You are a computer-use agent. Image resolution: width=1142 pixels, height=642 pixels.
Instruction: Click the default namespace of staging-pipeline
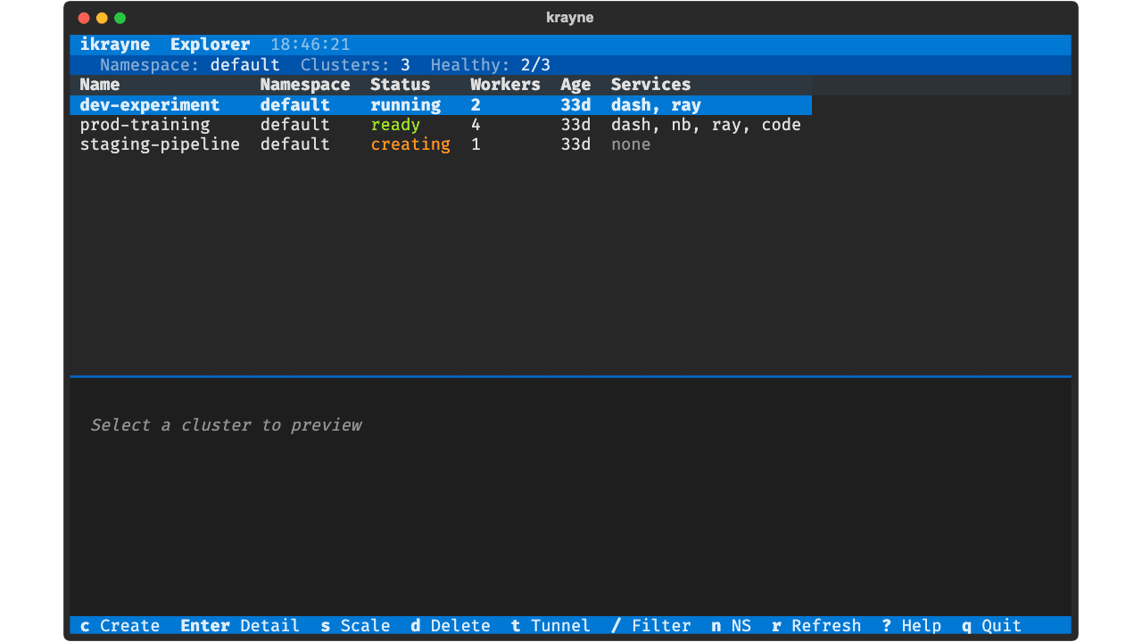pos(295,144)
